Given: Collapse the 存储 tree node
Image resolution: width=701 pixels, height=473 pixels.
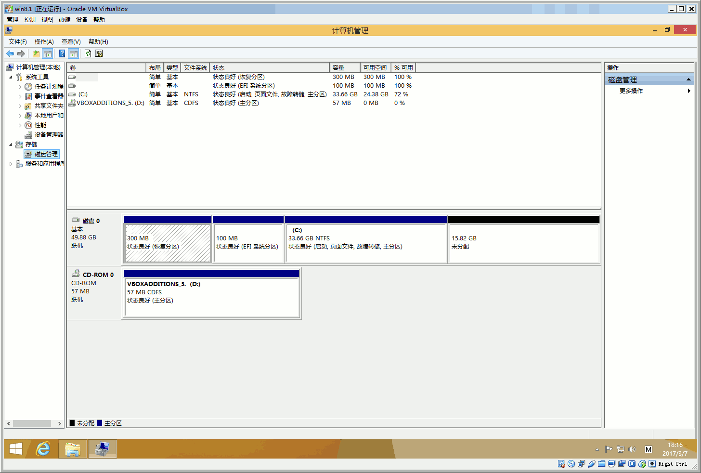Looking at the screenshot, I should coord(11,145).
